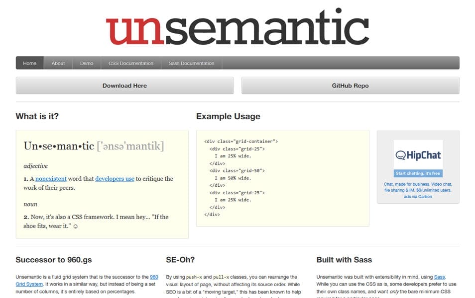Viewport: 475px width, 298px height.
Task: Click the 'What is it?' heading
Action: (37, 116)
